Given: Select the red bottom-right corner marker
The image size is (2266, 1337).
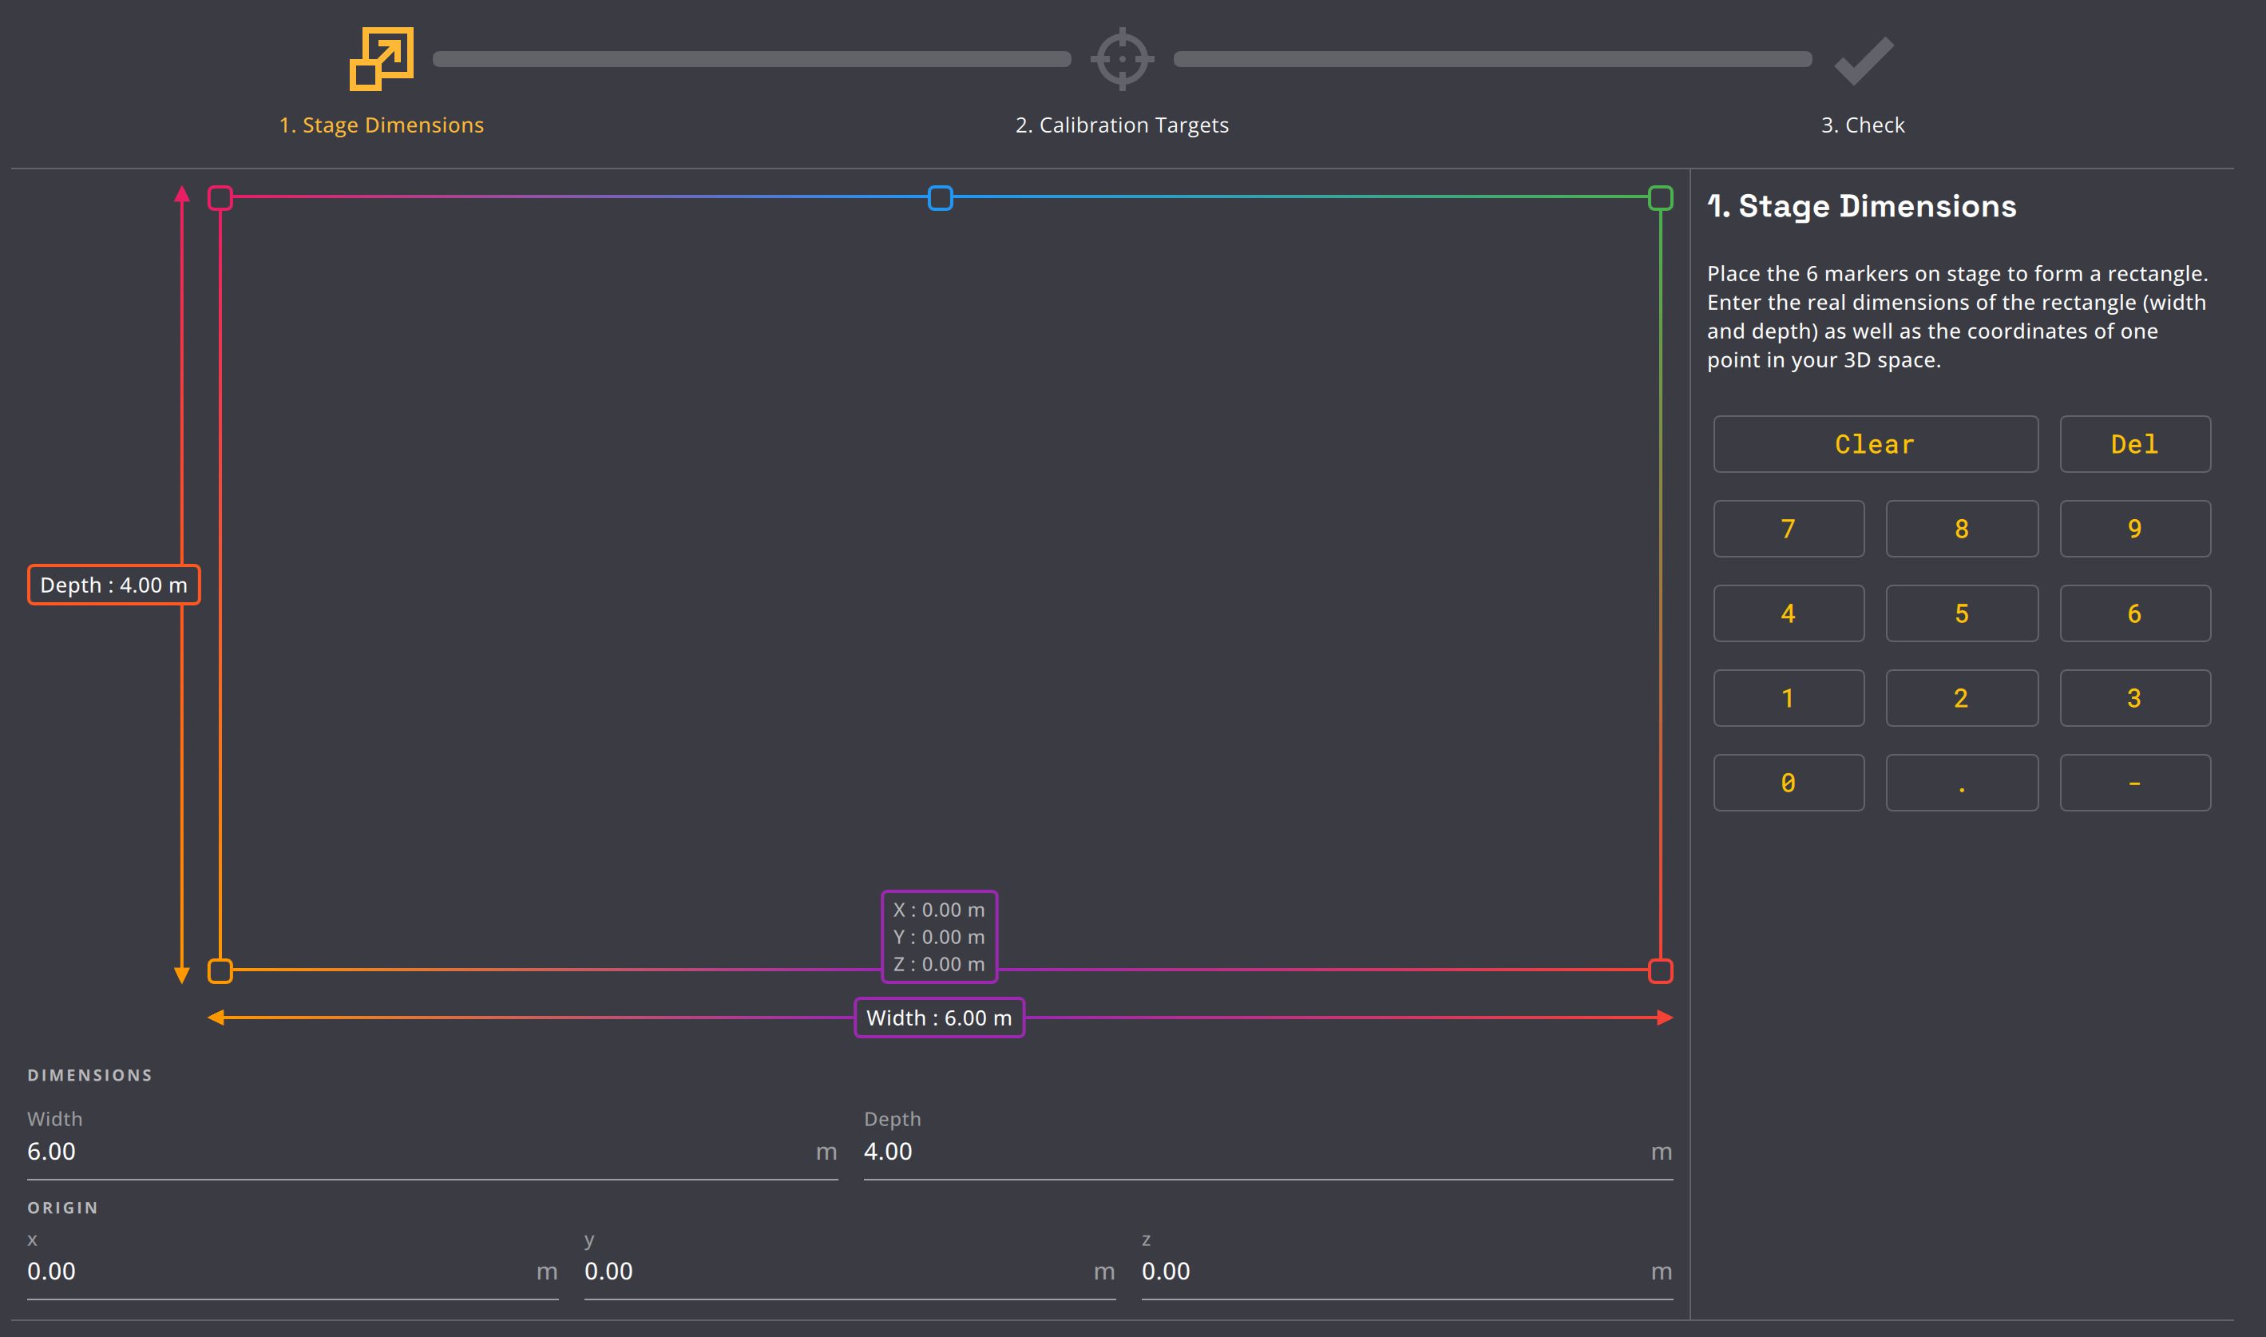Looking at the screenshot, I should pos(1660,970).
